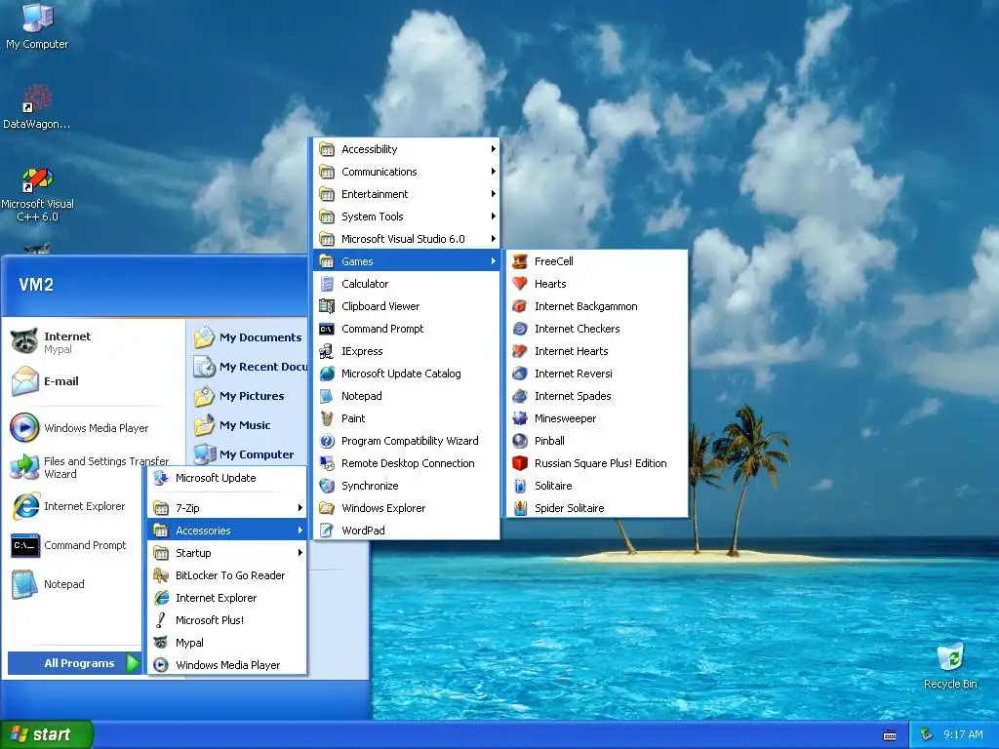Launch the Hearts game icon

[520, 284]
